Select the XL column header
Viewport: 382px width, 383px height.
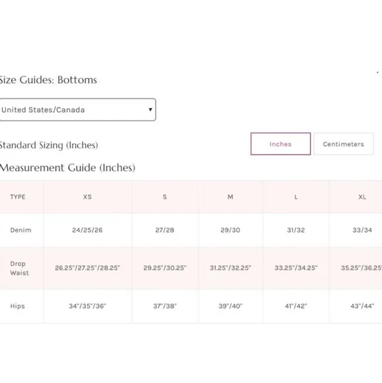[362, 197]
